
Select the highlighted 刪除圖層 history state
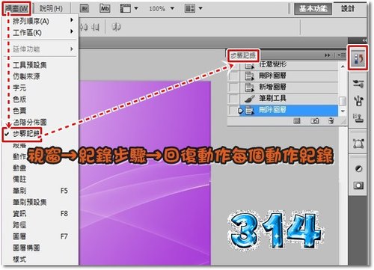[289, 110]
